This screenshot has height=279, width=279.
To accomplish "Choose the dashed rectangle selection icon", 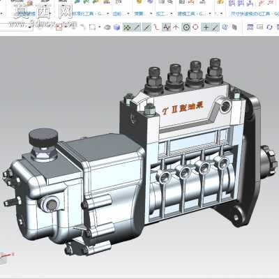I will click(92, 27).
